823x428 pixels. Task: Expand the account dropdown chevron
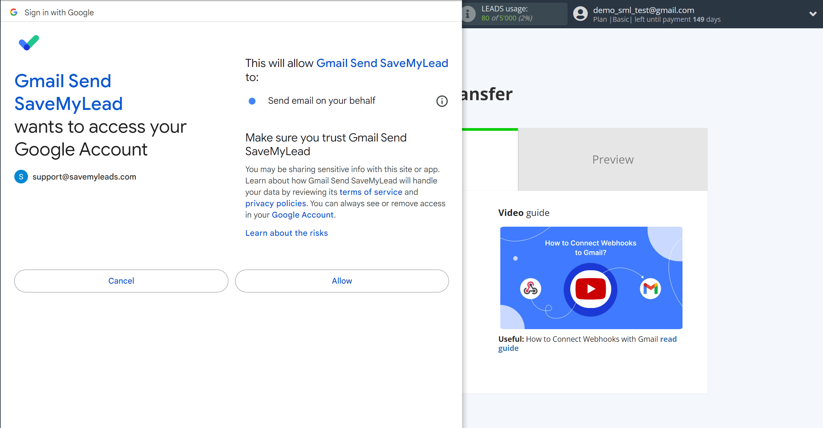pos(813,14)
